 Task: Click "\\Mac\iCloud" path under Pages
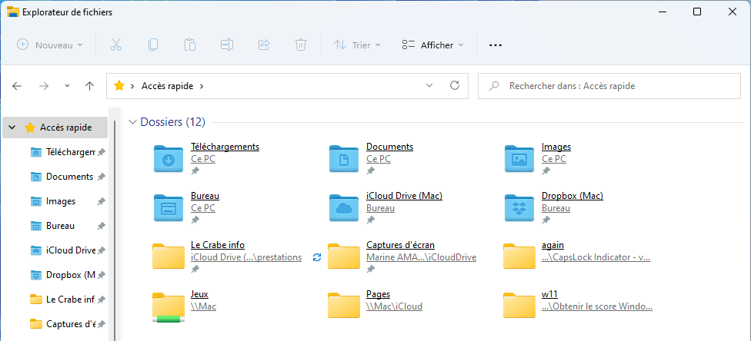coord(394,306)
